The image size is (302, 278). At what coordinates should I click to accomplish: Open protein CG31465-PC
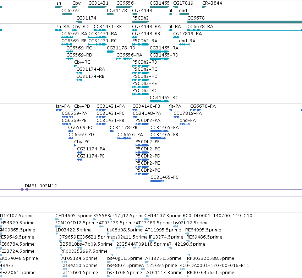(x=164, y=177)
